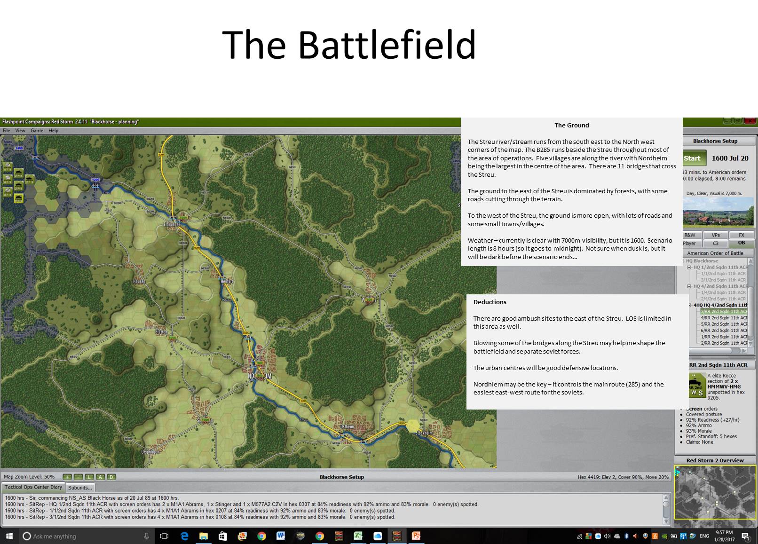Collapse the greyed HQ 4/2nd Sqdn 11th ACR node

point(689,286)
